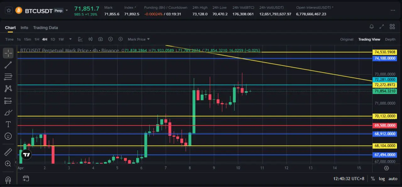
Task: Toggle logarithmic scale
Action: (382, 179)
